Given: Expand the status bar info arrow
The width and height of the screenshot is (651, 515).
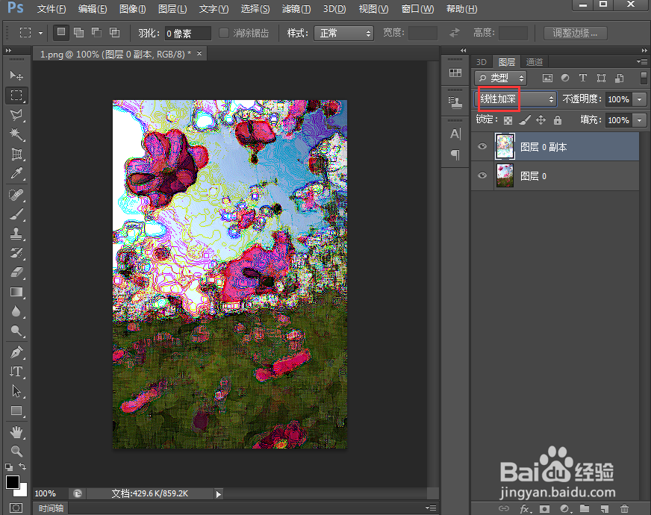Looking at the screenshot, I should [x=219, y=494].
